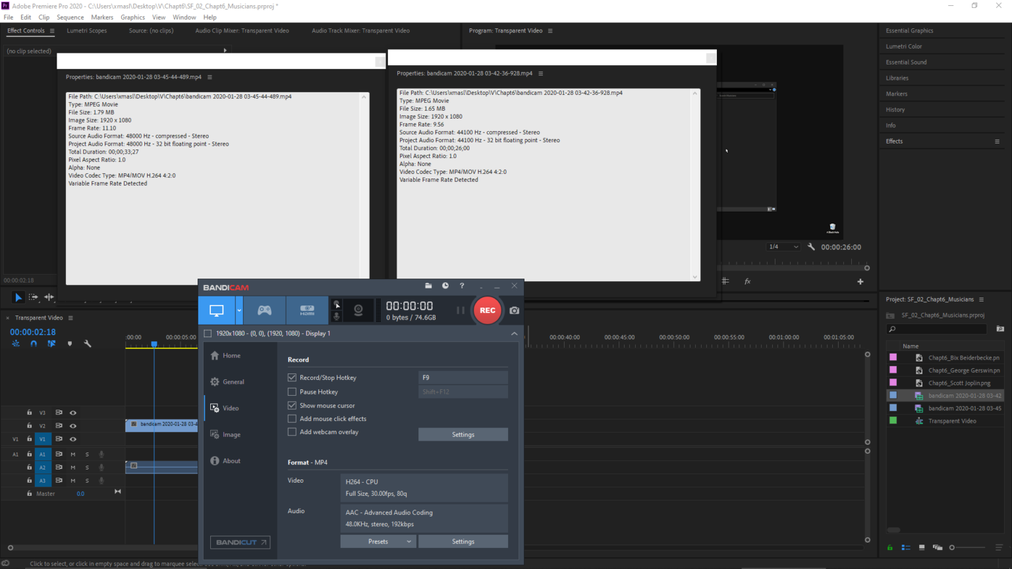Screen dimensions: 1012x569
Task: Take a screenshot using Bandicam's camera icon
Action: coord(514,310)
